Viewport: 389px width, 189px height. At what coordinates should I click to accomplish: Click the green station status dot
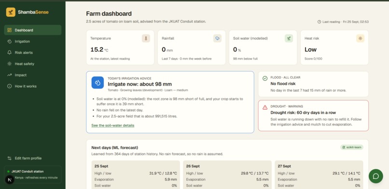coord(8,172)
